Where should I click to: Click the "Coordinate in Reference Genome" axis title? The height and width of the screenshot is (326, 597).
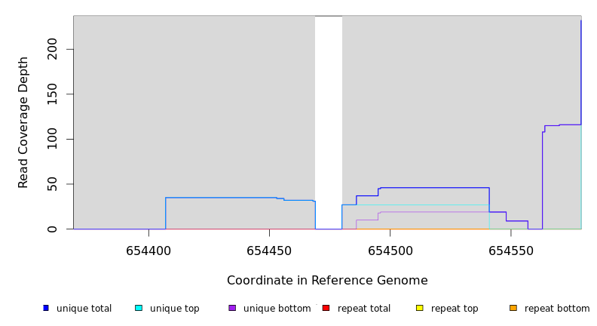(327, 281)
